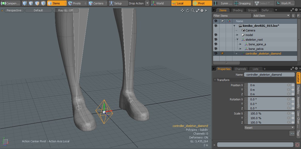Click the lock column header icon
The width and height of the screenshot is (301, 149).
(x=222, y=21)
